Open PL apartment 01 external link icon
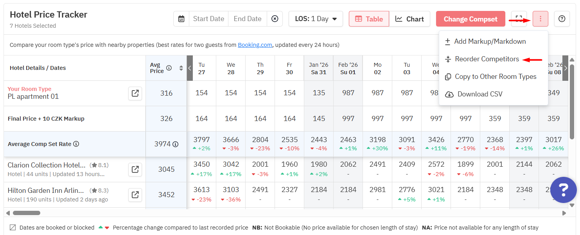 (x=135, y=93)
